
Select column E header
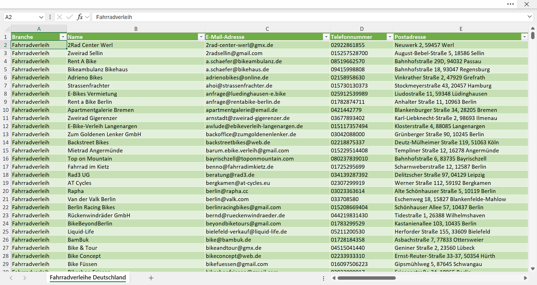(461, 29)
